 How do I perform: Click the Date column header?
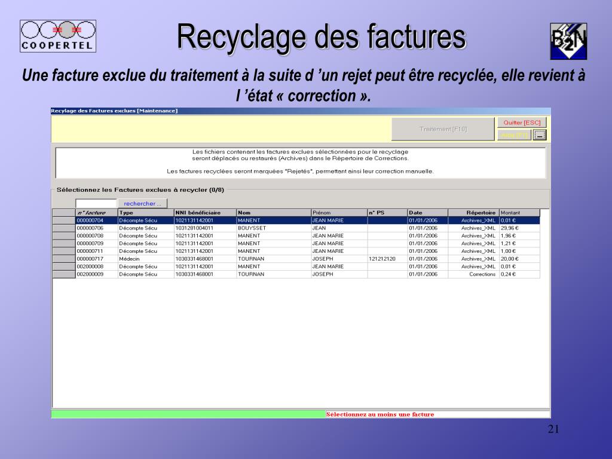[428, 213]
